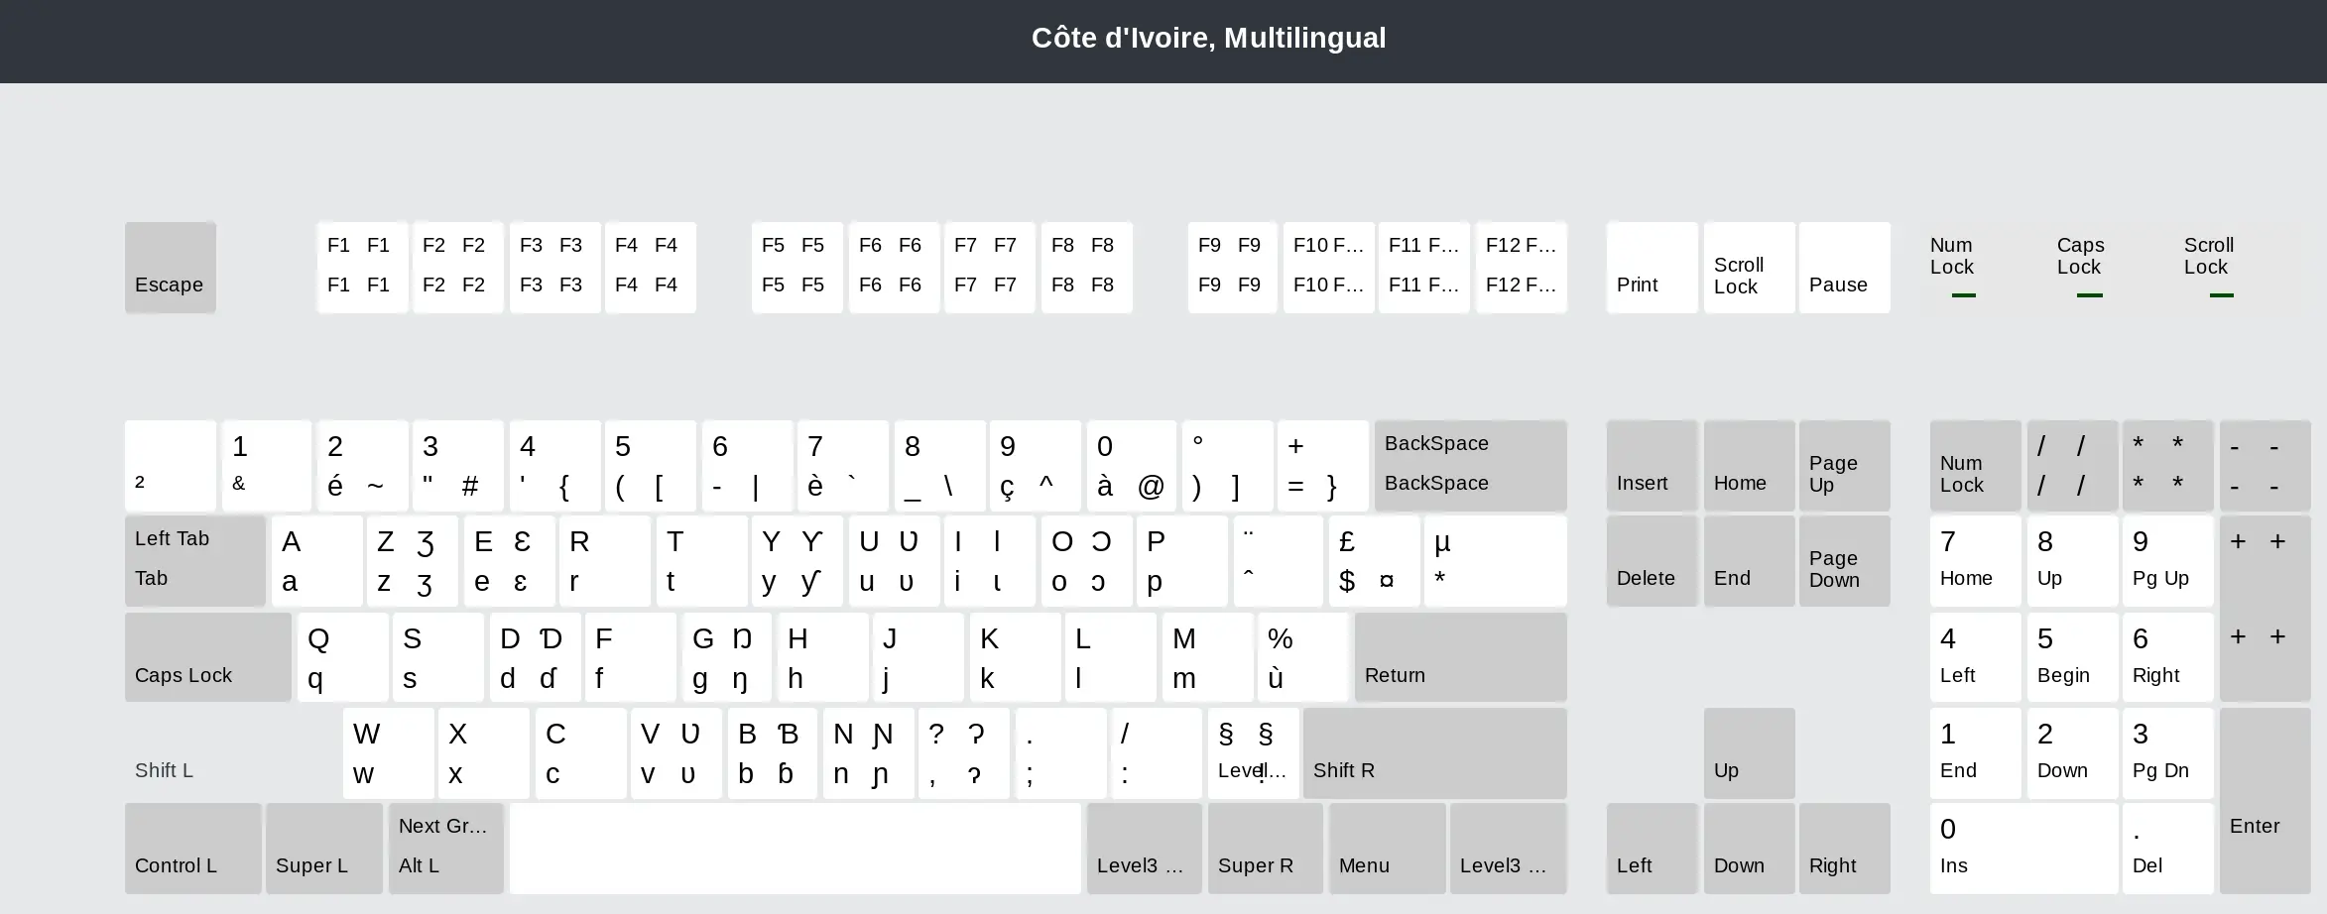
Task: Click the £ and $ key
Action: click(1375, 561)
